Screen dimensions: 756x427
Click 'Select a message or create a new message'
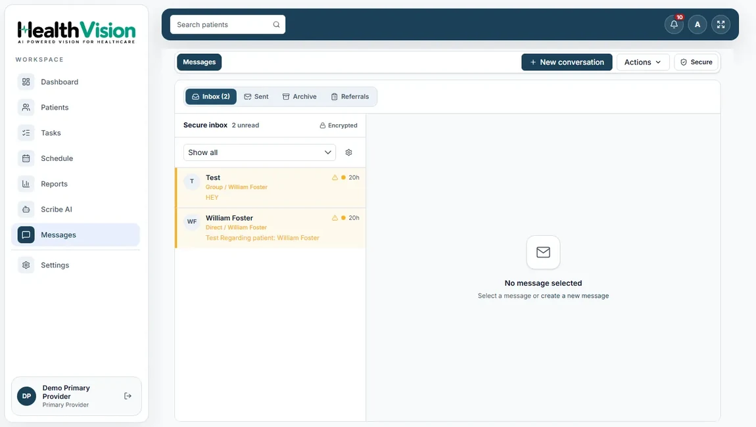544,296
